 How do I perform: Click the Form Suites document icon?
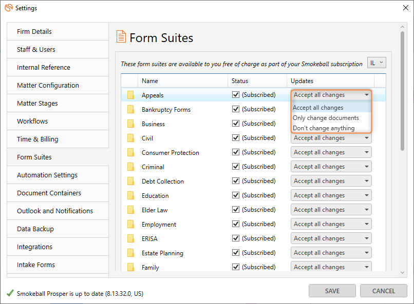(121, 36)
